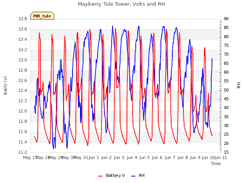Click the 70 tick on the RH axis

click(x=226, y=54)
